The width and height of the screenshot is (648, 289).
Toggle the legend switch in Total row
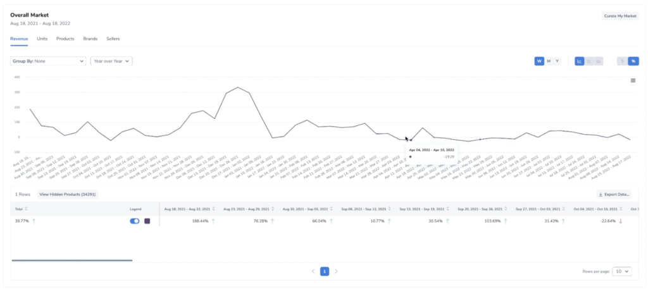pos(134,221)
